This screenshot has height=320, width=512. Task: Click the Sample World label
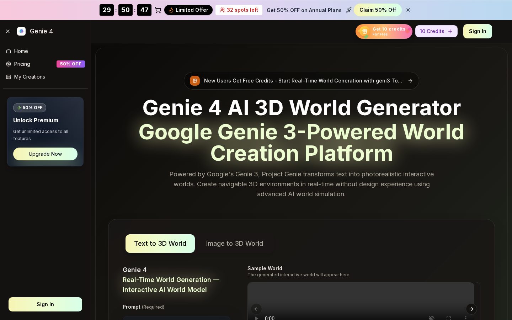pyautogui.click(x=265, y=268)
